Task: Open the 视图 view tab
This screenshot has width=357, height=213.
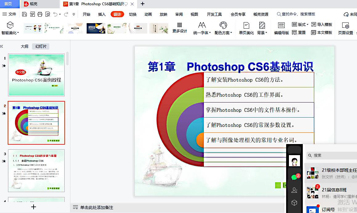Action: pyautogui.click(x=194, y=14)
